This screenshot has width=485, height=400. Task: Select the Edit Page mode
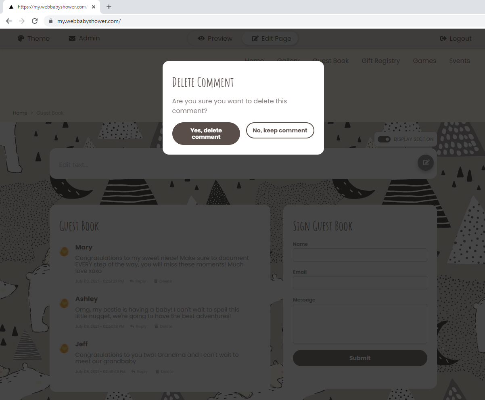tap(271, 38)
